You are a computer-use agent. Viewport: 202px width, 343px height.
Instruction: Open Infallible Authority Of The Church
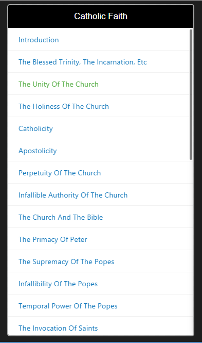coord(73,195)
